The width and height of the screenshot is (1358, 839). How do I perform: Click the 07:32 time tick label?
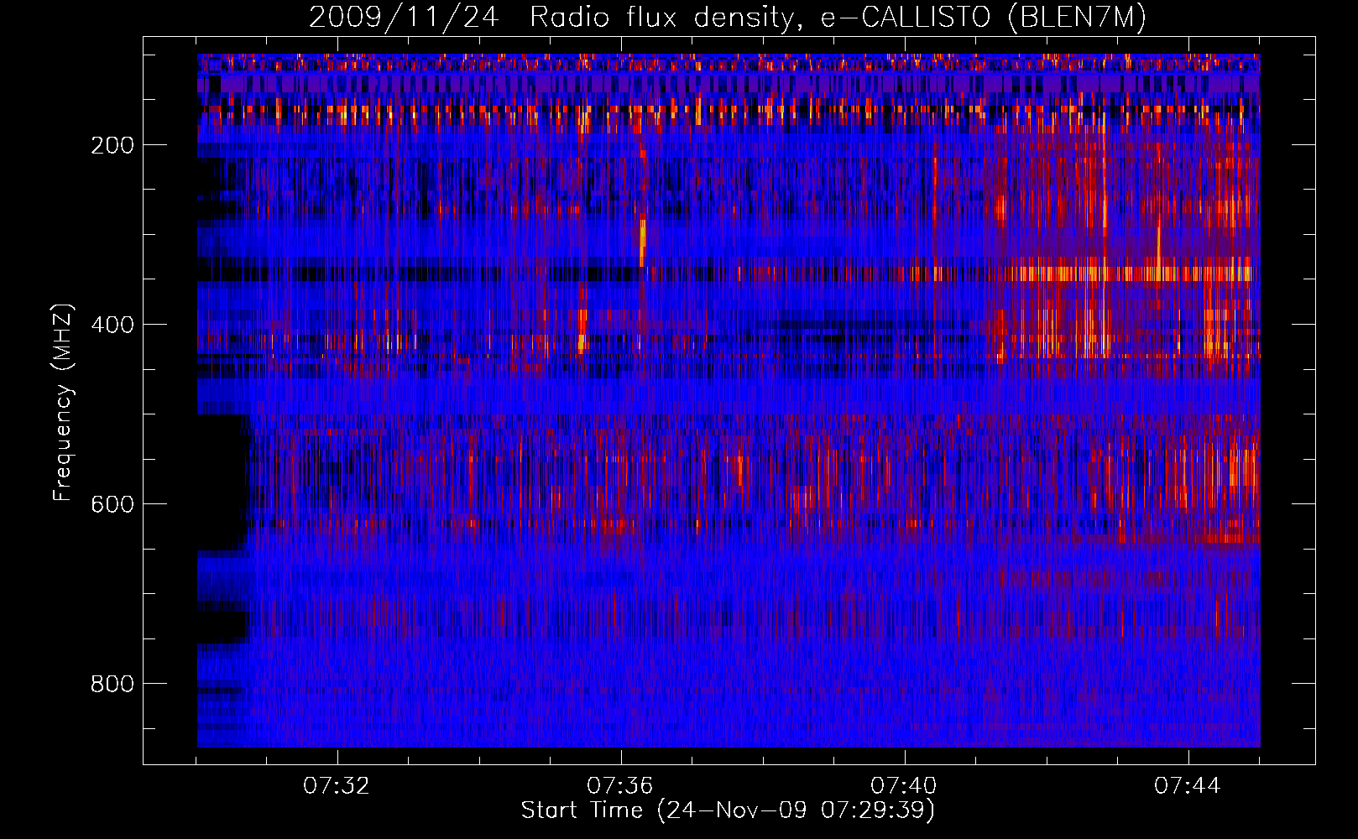[x=337, y=786]
